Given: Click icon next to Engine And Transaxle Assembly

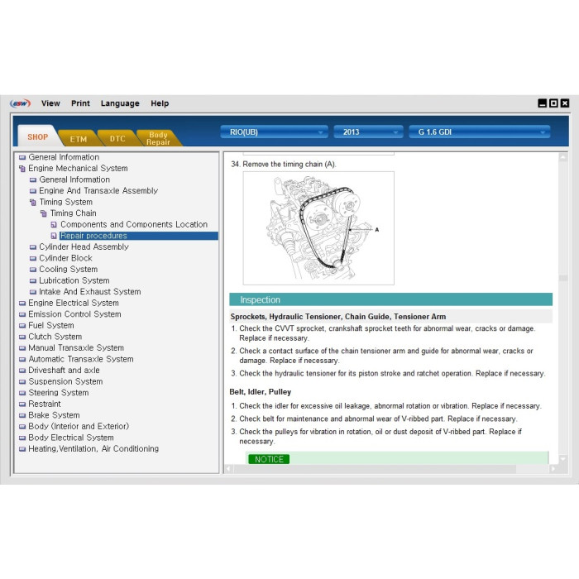Looking at the screenshot, I should pyautogui.click(x=33, y=191).
